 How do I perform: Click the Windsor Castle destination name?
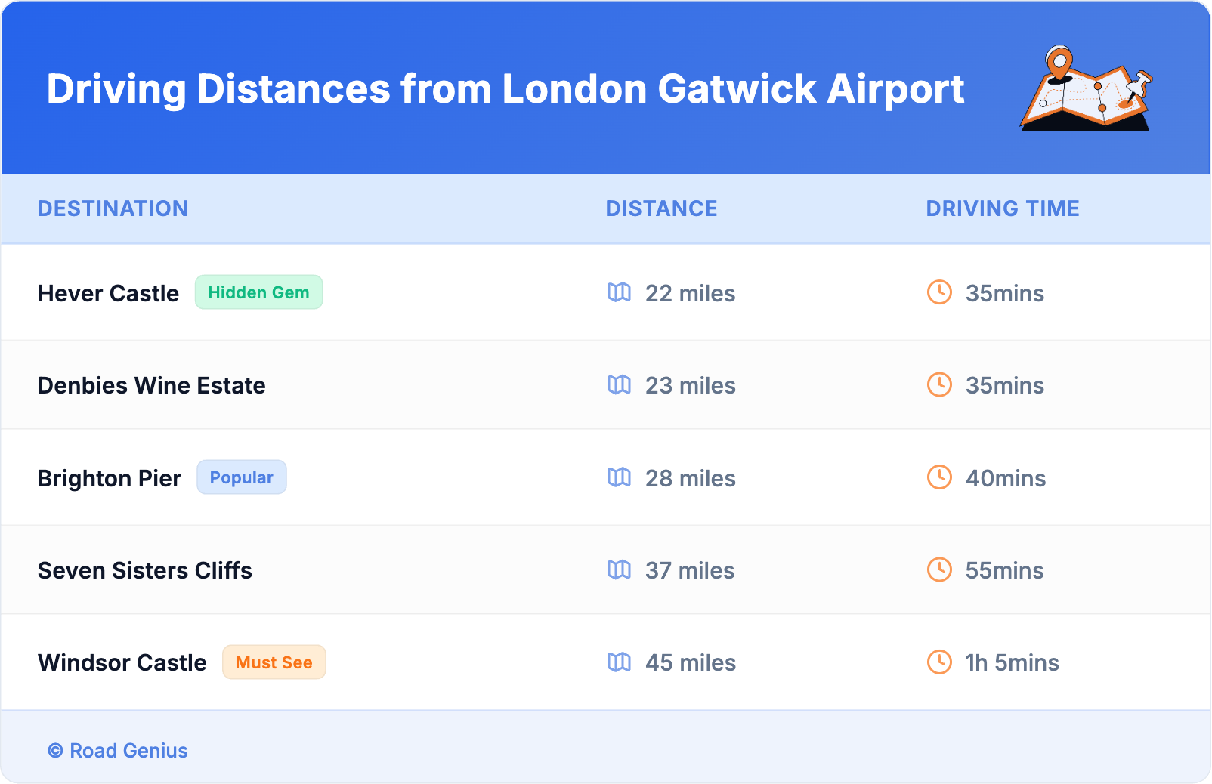pos(122,662)
